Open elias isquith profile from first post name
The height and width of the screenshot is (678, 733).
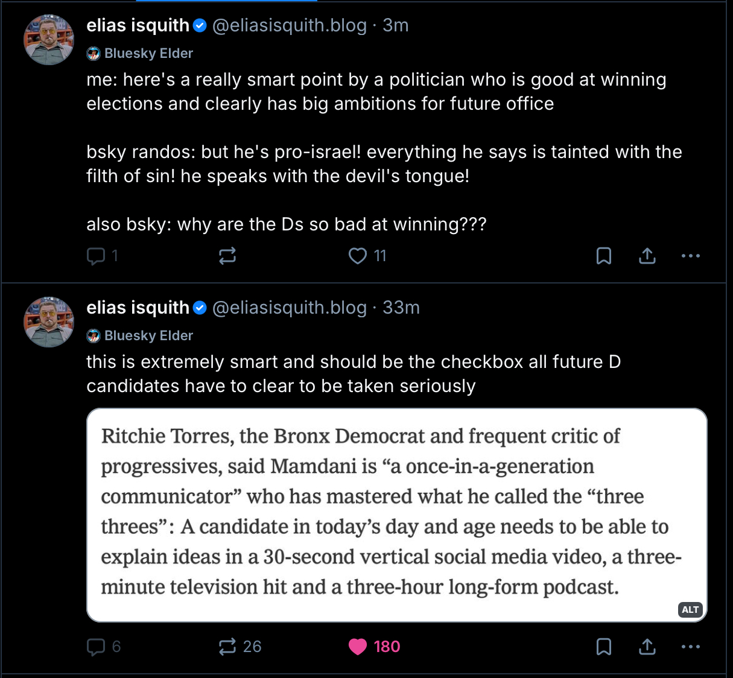pyautogui.click(x=138, y=25)
